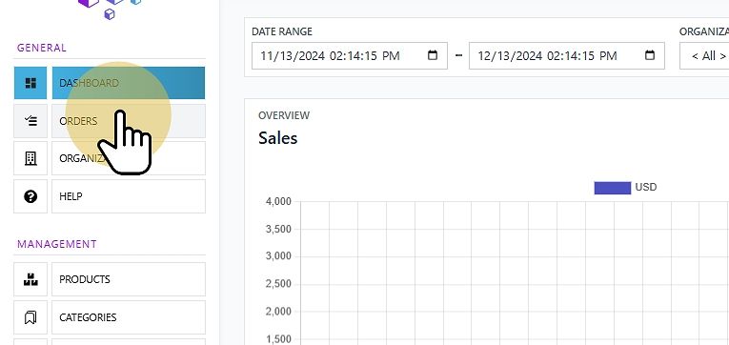Go to the Help page
The width and height of the screenshot is (729, 345).
point(129,196)
